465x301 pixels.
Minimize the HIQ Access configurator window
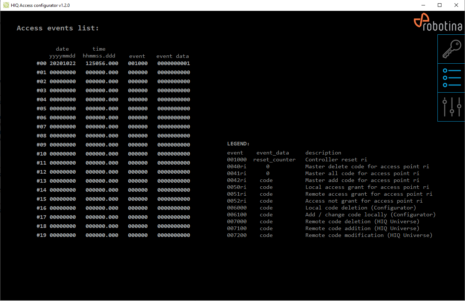[x=423, y=5]
